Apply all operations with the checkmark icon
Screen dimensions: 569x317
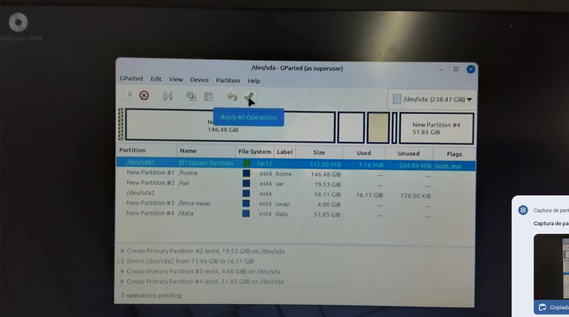point(249,98)
